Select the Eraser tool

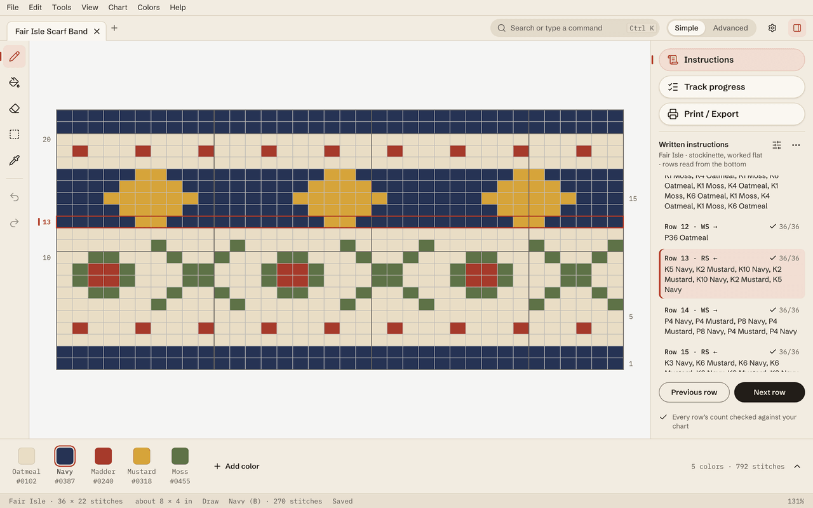point(15,109)
